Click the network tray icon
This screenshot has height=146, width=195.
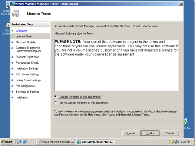[x=177, y=141]
